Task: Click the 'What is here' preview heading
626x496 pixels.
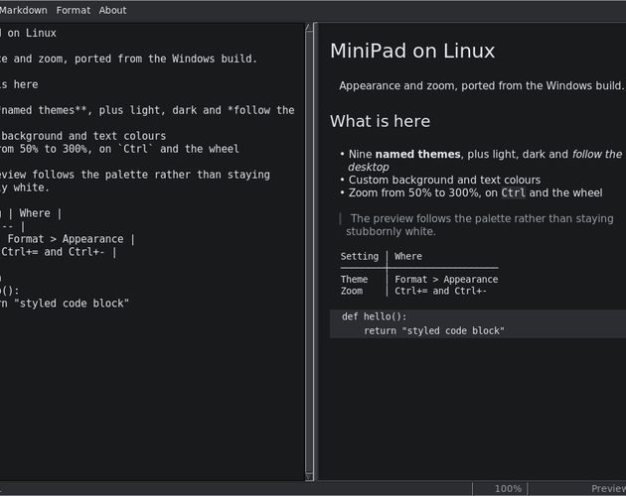Action: (380, 121)
